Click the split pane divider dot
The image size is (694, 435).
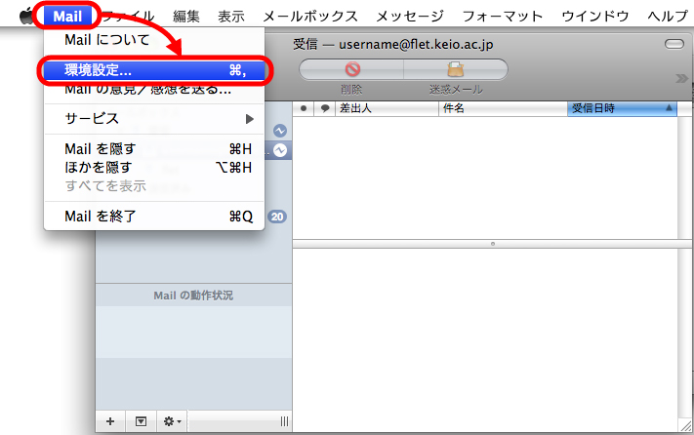coord(492,244)
